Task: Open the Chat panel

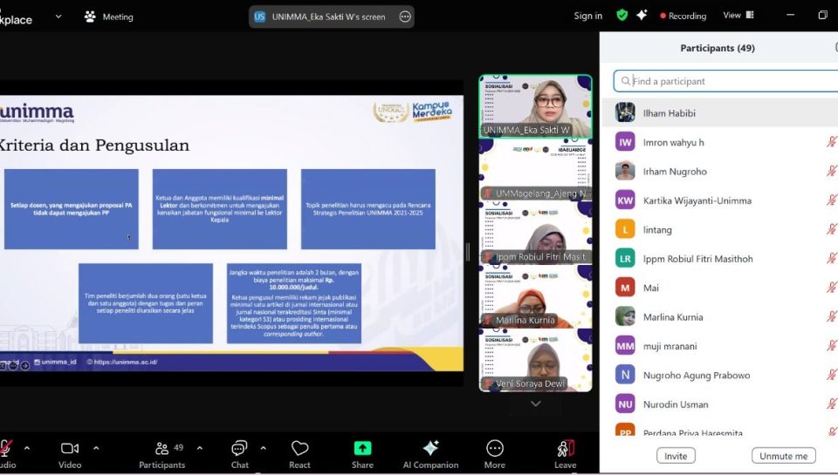Action: pos(239,449)
